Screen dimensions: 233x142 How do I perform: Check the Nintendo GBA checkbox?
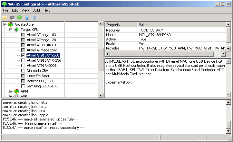tap(23, 71)
